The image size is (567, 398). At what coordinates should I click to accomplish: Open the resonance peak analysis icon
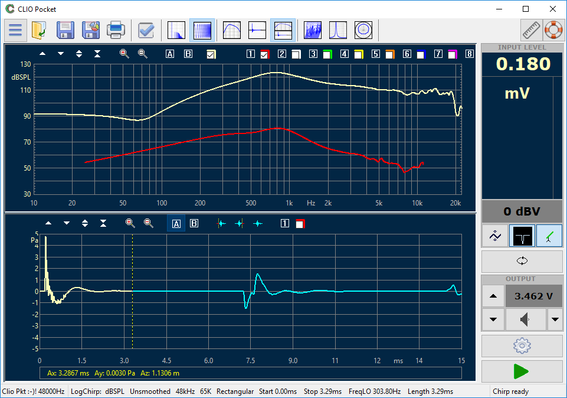(x=338, y=30)
